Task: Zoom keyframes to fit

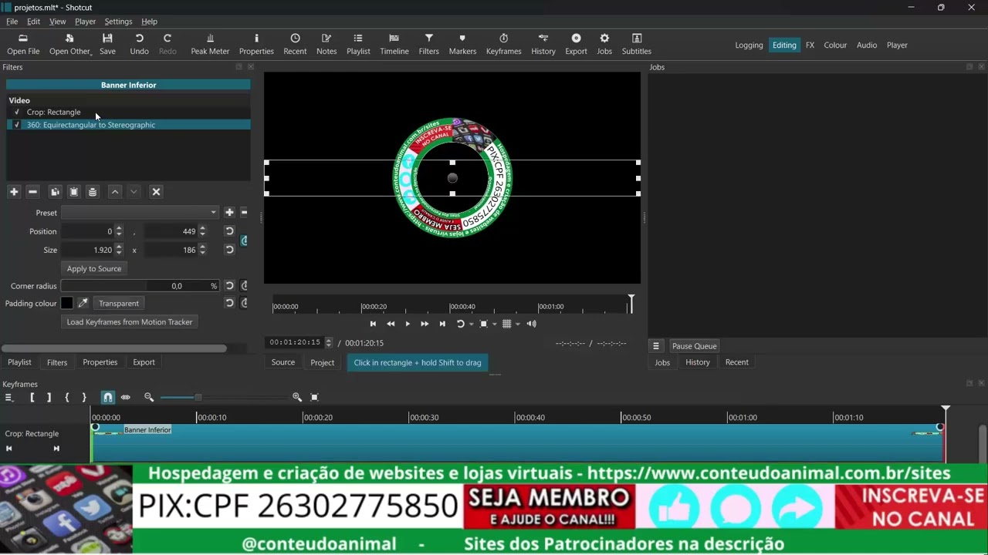Action: click(314, 397)
